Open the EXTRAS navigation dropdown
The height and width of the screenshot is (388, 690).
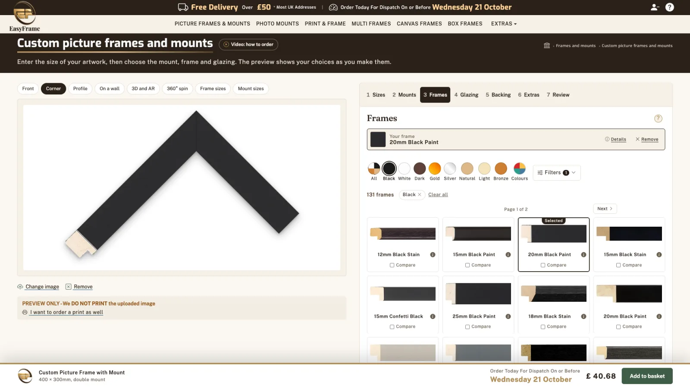(x=504, y=24)
